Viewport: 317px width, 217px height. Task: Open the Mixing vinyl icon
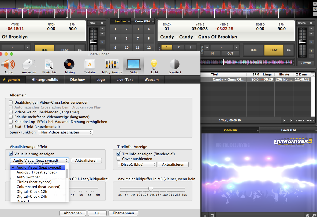coord(70,66)
